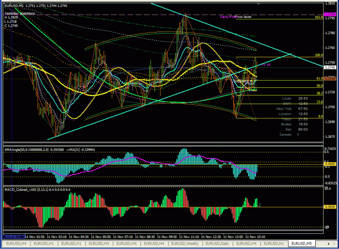Click the '11 Nov 01:50' time axis label
This screenshot has height=249, width=339.
(35, 237)
